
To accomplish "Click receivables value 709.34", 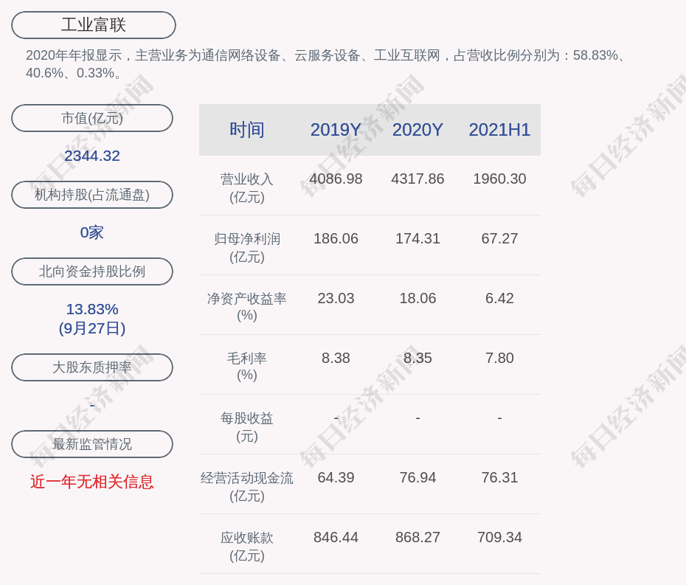I will coord(499,537).
